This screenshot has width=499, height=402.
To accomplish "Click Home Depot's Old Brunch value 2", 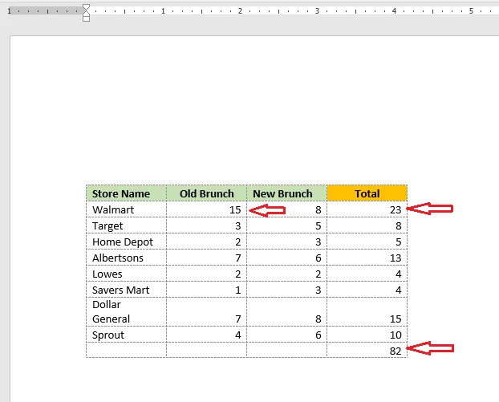I will (x=238, y=242).
